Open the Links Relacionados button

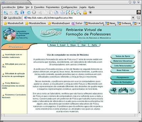[x=123, y=66]
